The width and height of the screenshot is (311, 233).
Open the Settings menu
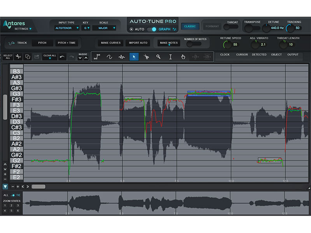[23, 29]
